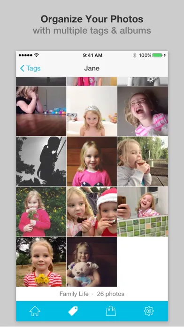This screenshot has width=184, height=327.
Task: Select the Tags tab icon
Action: (73, 311)
